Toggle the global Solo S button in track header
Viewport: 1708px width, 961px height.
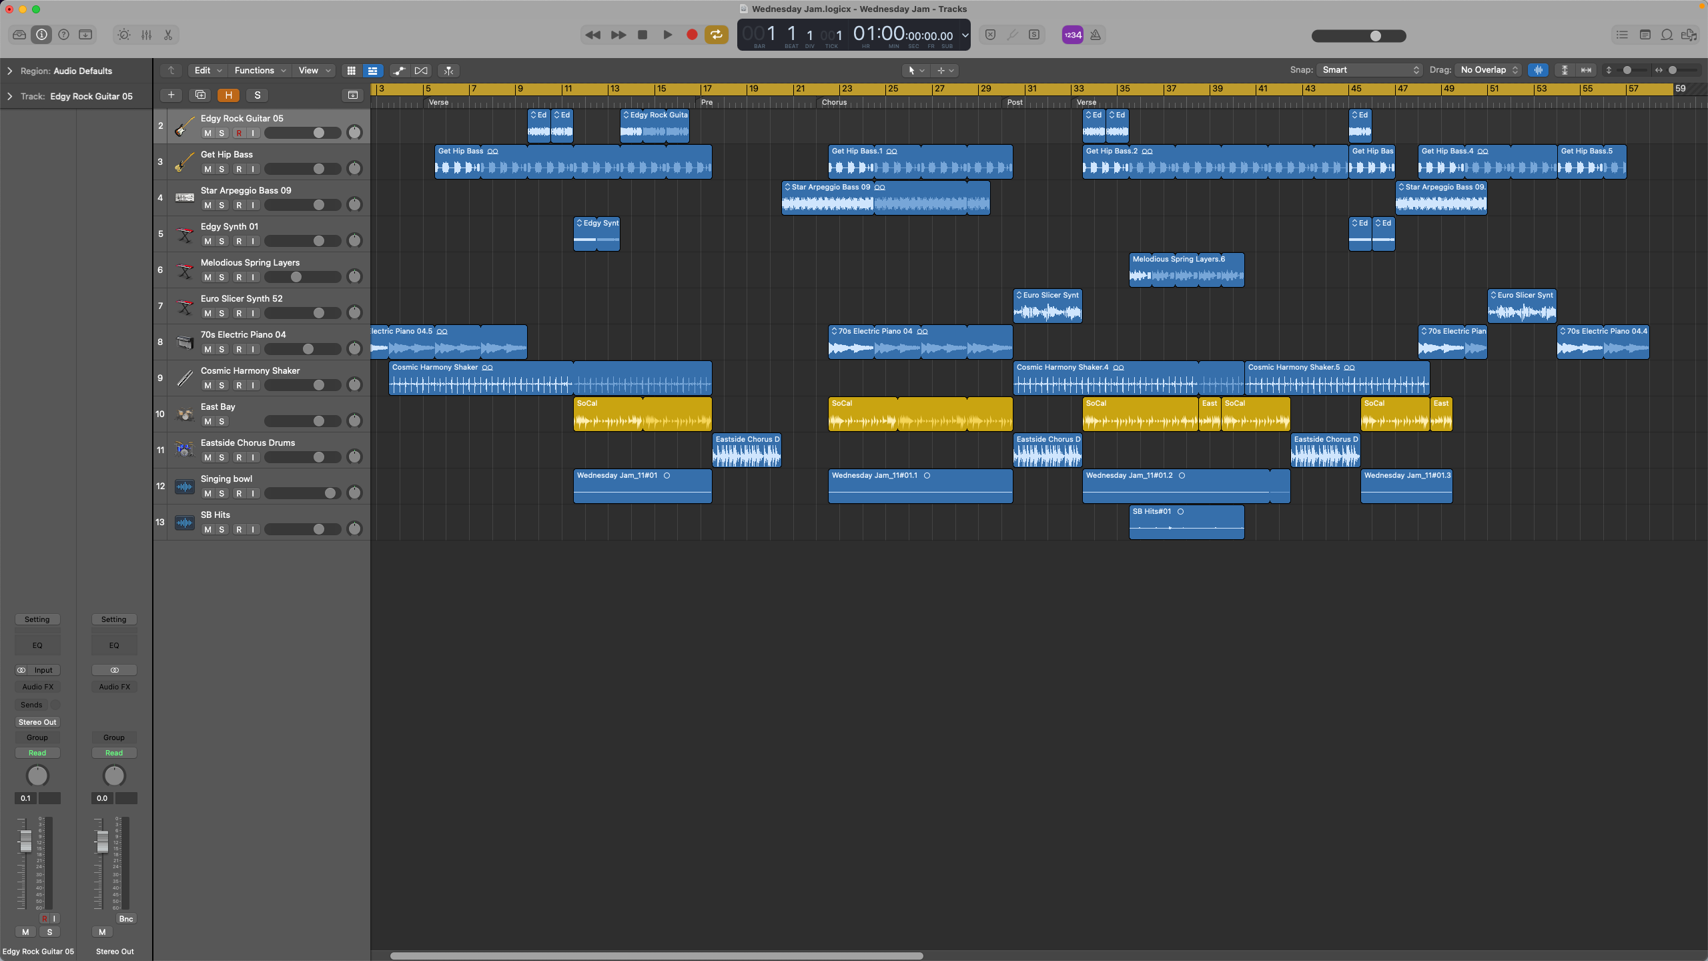pos(257,95)
